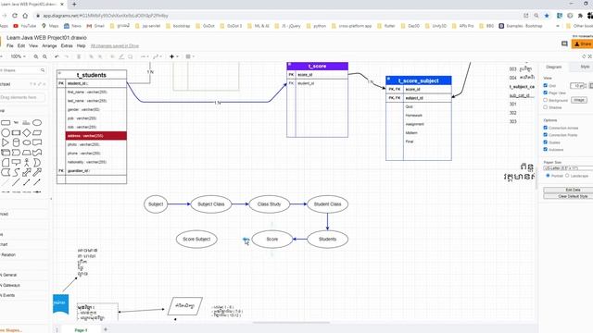This screenshot has width=593, height=333.
Task: Select the Score Subject ellipse
Action: pyautogui.click(x=196, y=239)
